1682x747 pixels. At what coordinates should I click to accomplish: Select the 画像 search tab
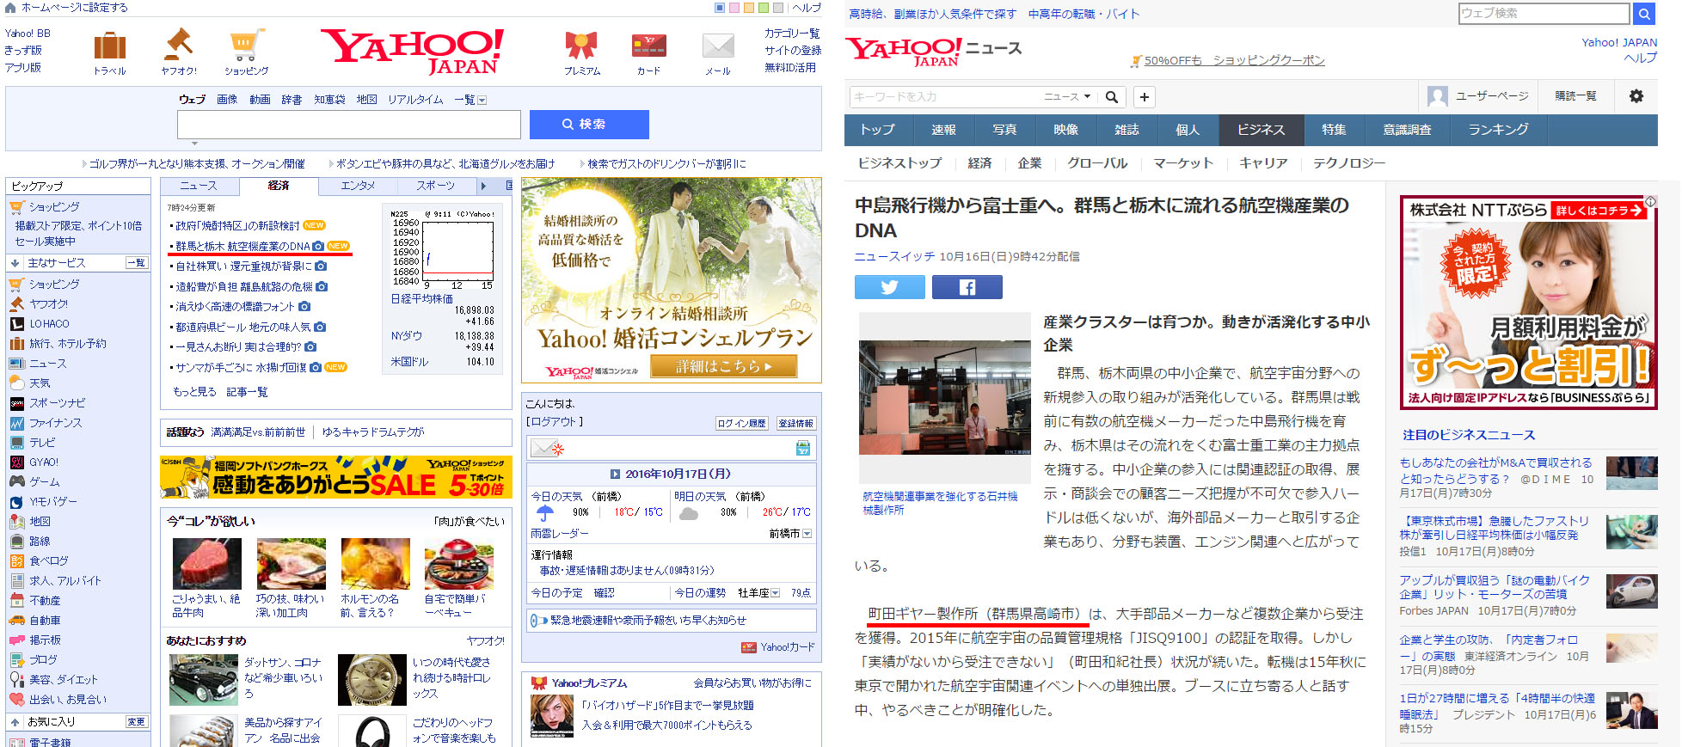pyautogui.click(x=227, y=100)
